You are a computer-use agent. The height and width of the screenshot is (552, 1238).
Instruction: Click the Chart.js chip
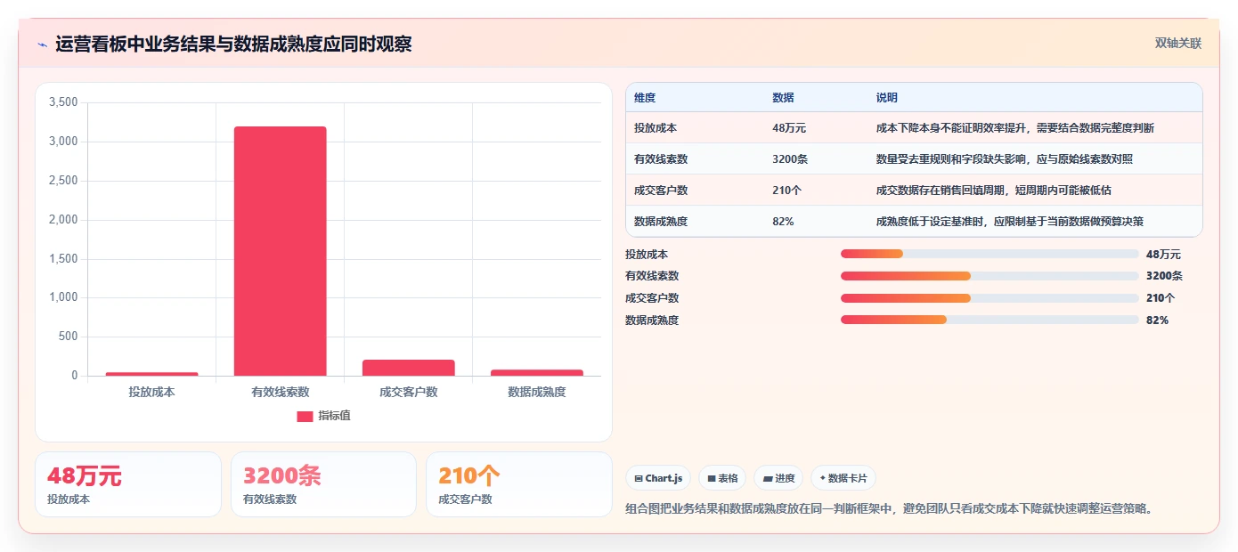coord(658,478)
